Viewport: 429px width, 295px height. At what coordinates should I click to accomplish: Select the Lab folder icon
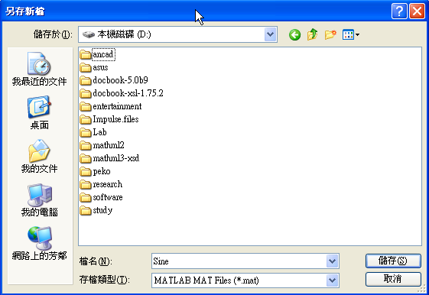tap(86, 132)
